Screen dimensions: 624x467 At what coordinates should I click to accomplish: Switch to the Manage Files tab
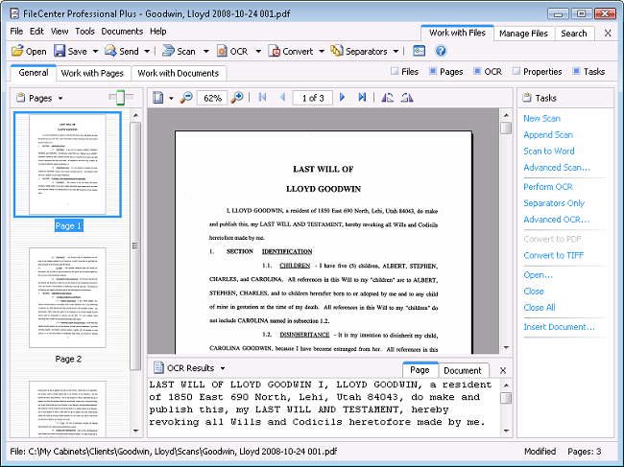pyautogui.click(x=523, y=34)
